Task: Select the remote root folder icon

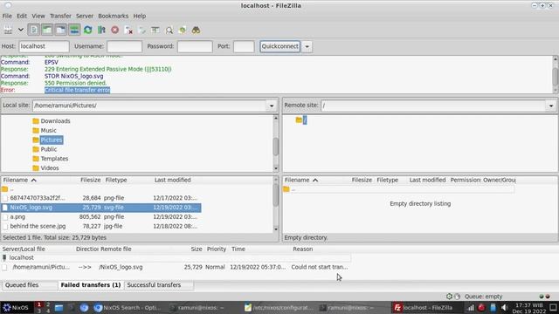Action: pos(299,120)
